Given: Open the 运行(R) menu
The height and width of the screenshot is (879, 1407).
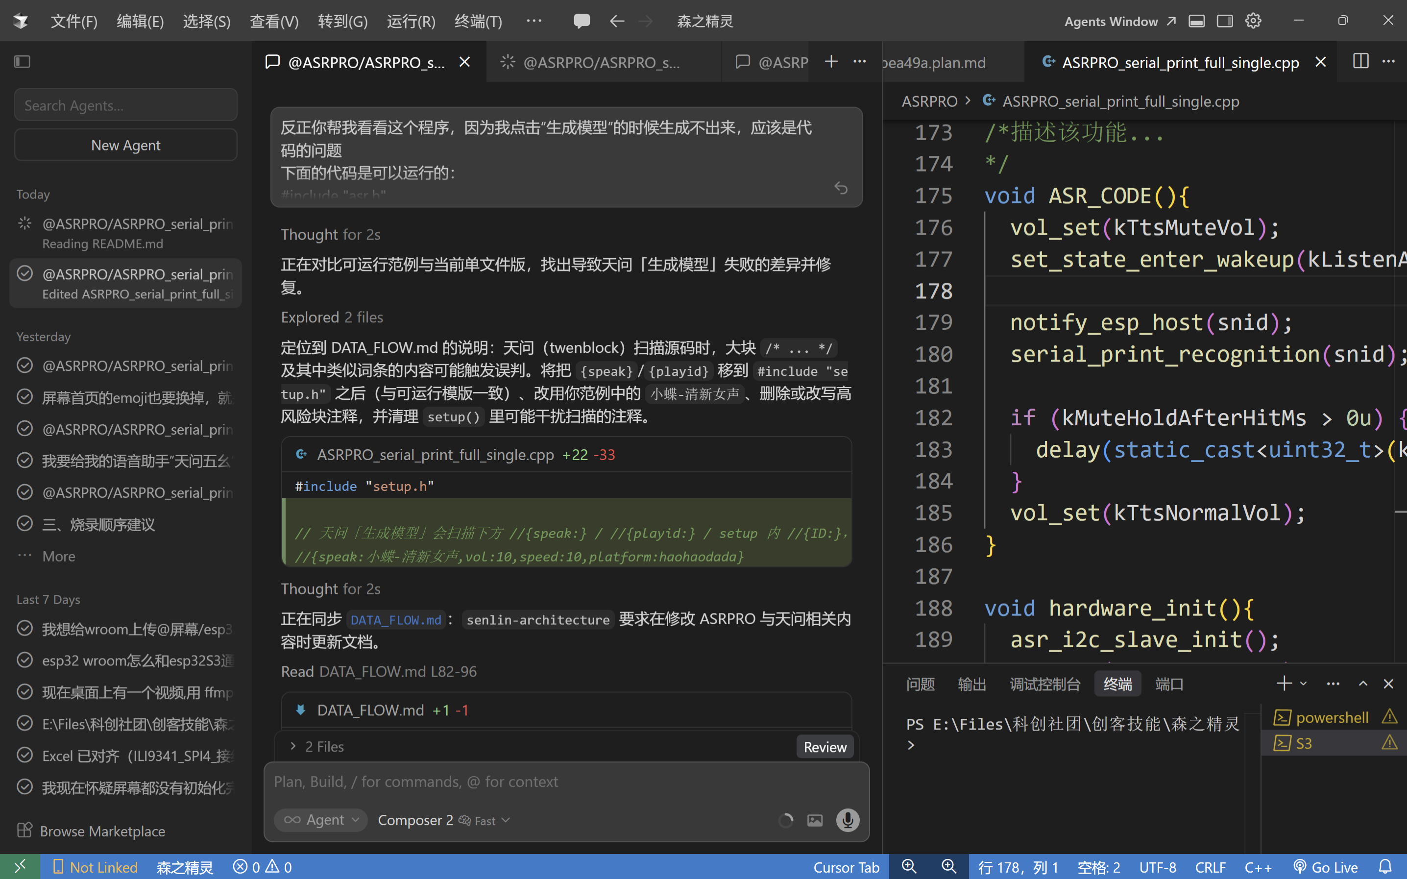Looking at the screenshot, I should point(411,22).
